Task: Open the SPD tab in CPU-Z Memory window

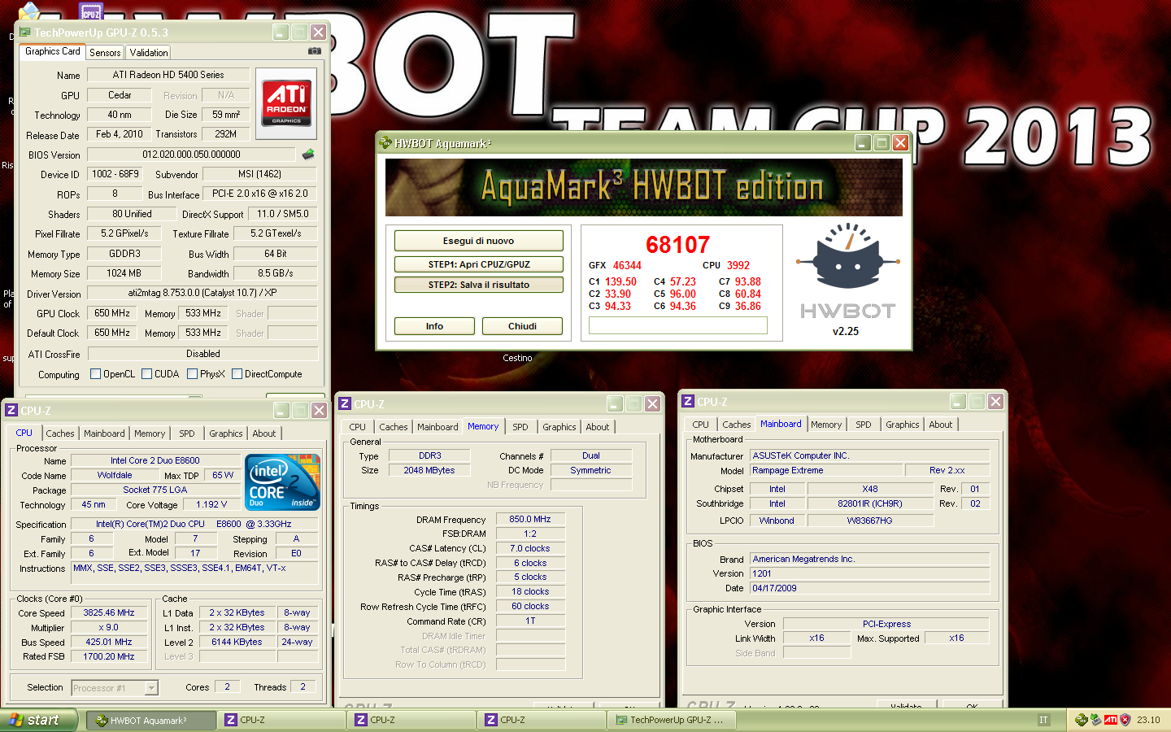Action: (x=520, y=427)
